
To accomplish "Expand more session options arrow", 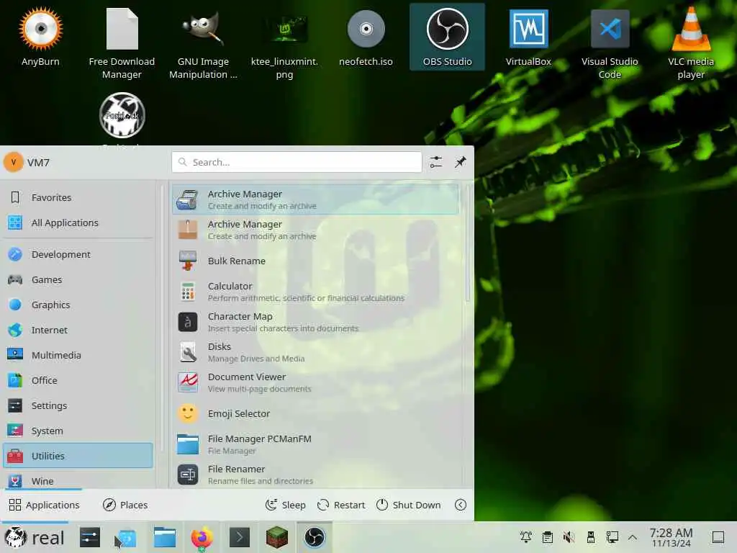I will click(461, 505).
